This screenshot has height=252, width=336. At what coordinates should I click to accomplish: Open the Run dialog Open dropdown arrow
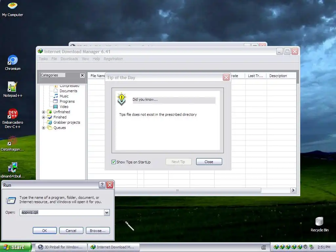coord(107,212)
